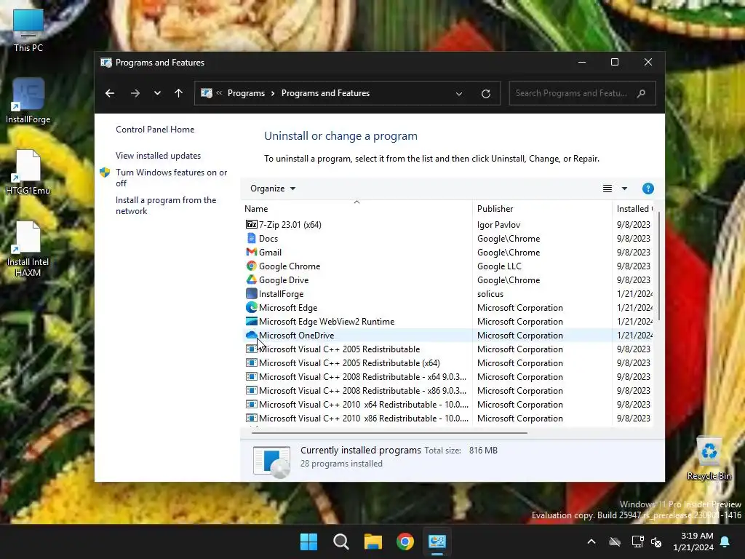Select Programs in the breadcrumb path
The height and width of the screenshot is (559, 745).
(x=246, y=93)
